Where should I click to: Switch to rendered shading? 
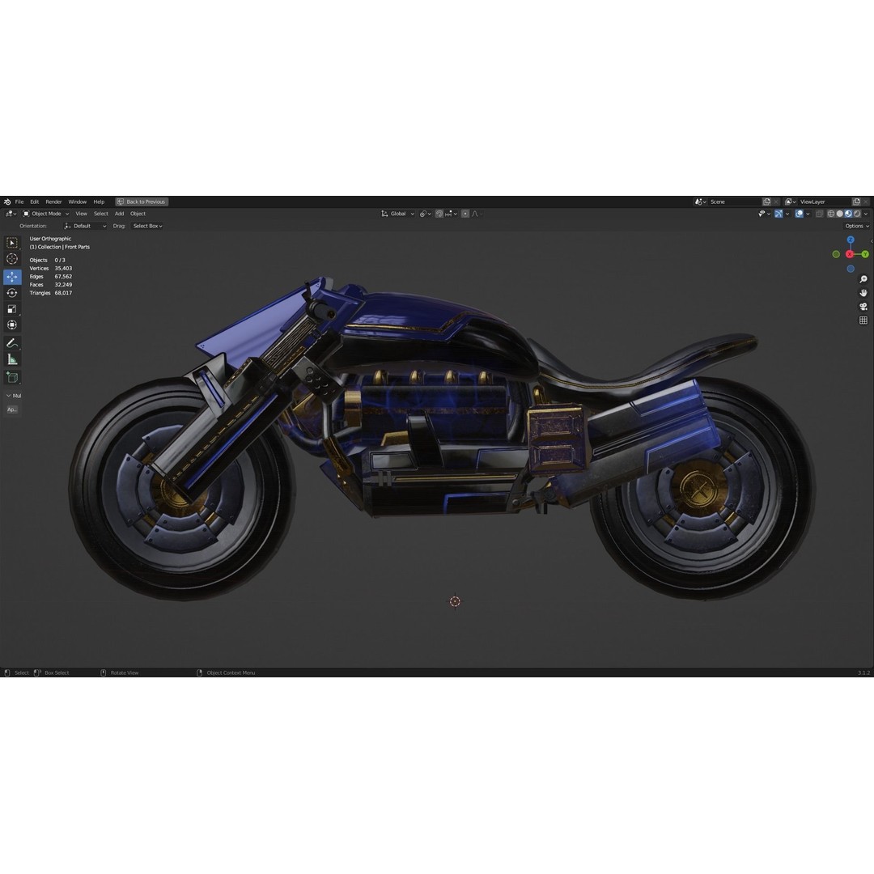click(857, 214)
